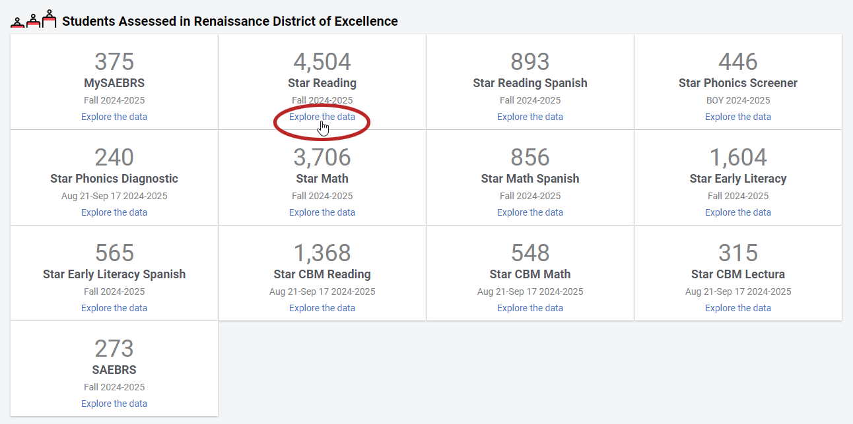Select the 893 Star Reading Spanish count

point(530,61)
